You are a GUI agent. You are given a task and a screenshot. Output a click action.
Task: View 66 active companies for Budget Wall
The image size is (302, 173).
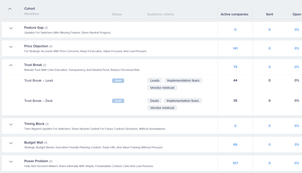point(235,145)
